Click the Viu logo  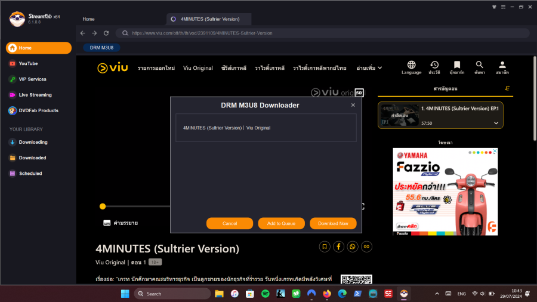(x=112, y=68)
